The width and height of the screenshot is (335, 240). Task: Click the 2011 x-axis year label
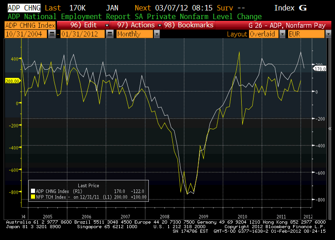pyautogui.click(x=281, y=216)
